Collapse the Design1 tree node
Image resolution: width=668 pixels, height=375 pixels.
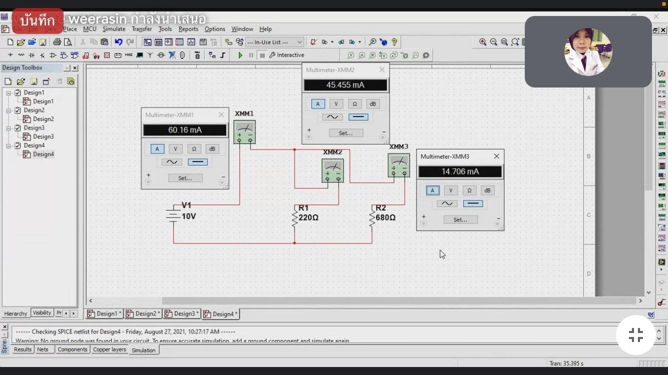[9, 92]
